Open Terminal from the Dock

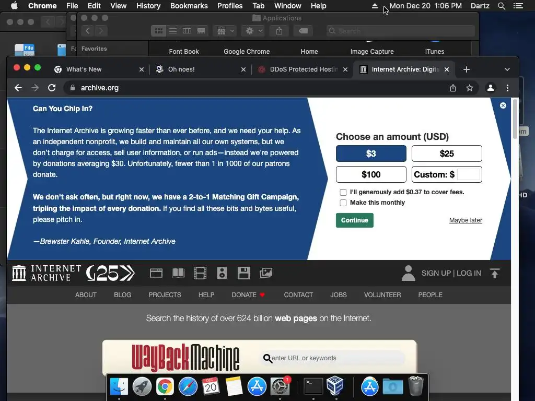tap(313, 386)
